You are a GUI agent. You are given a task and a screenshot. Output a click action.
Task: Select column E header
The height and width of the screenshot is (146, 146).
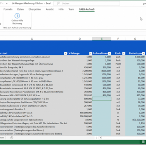pos(102,39)
